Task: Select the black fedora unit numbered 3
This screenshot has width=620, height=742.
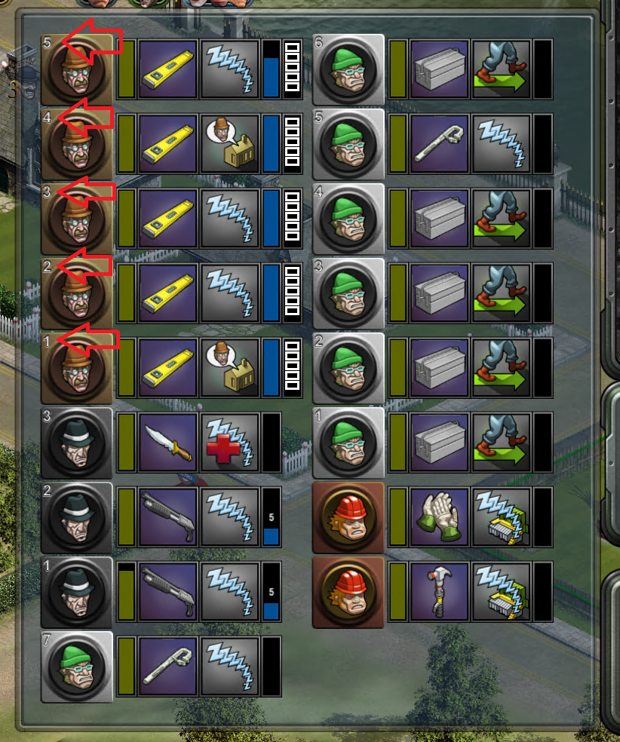Action: click(77, 443)
